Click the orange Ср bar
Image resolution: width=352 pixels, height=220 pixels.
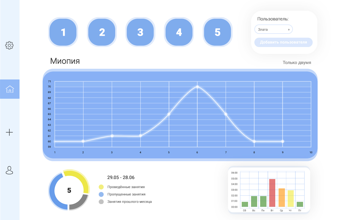click(x=282, y=198)
